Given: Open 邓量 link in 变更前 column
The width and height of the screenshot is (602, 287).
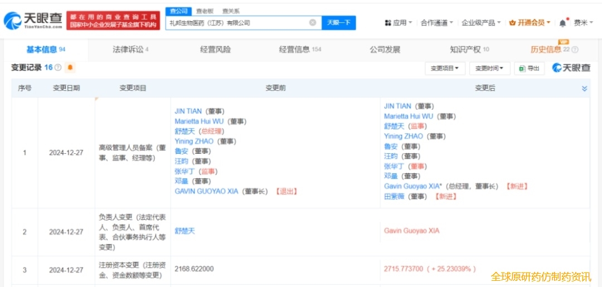Looking at the screenshot, I should (182, 181).
